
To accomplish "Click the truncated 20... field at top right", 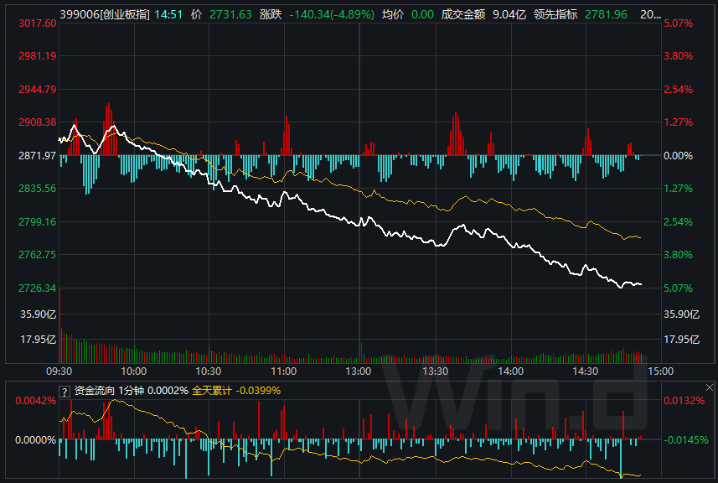I will coord(649,14).
